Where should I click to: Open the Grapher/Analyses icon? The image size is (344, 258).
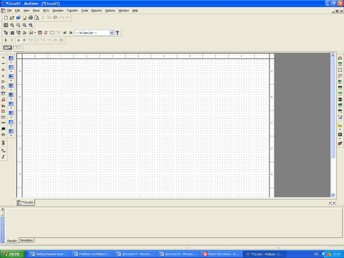[x=31, y=33]
